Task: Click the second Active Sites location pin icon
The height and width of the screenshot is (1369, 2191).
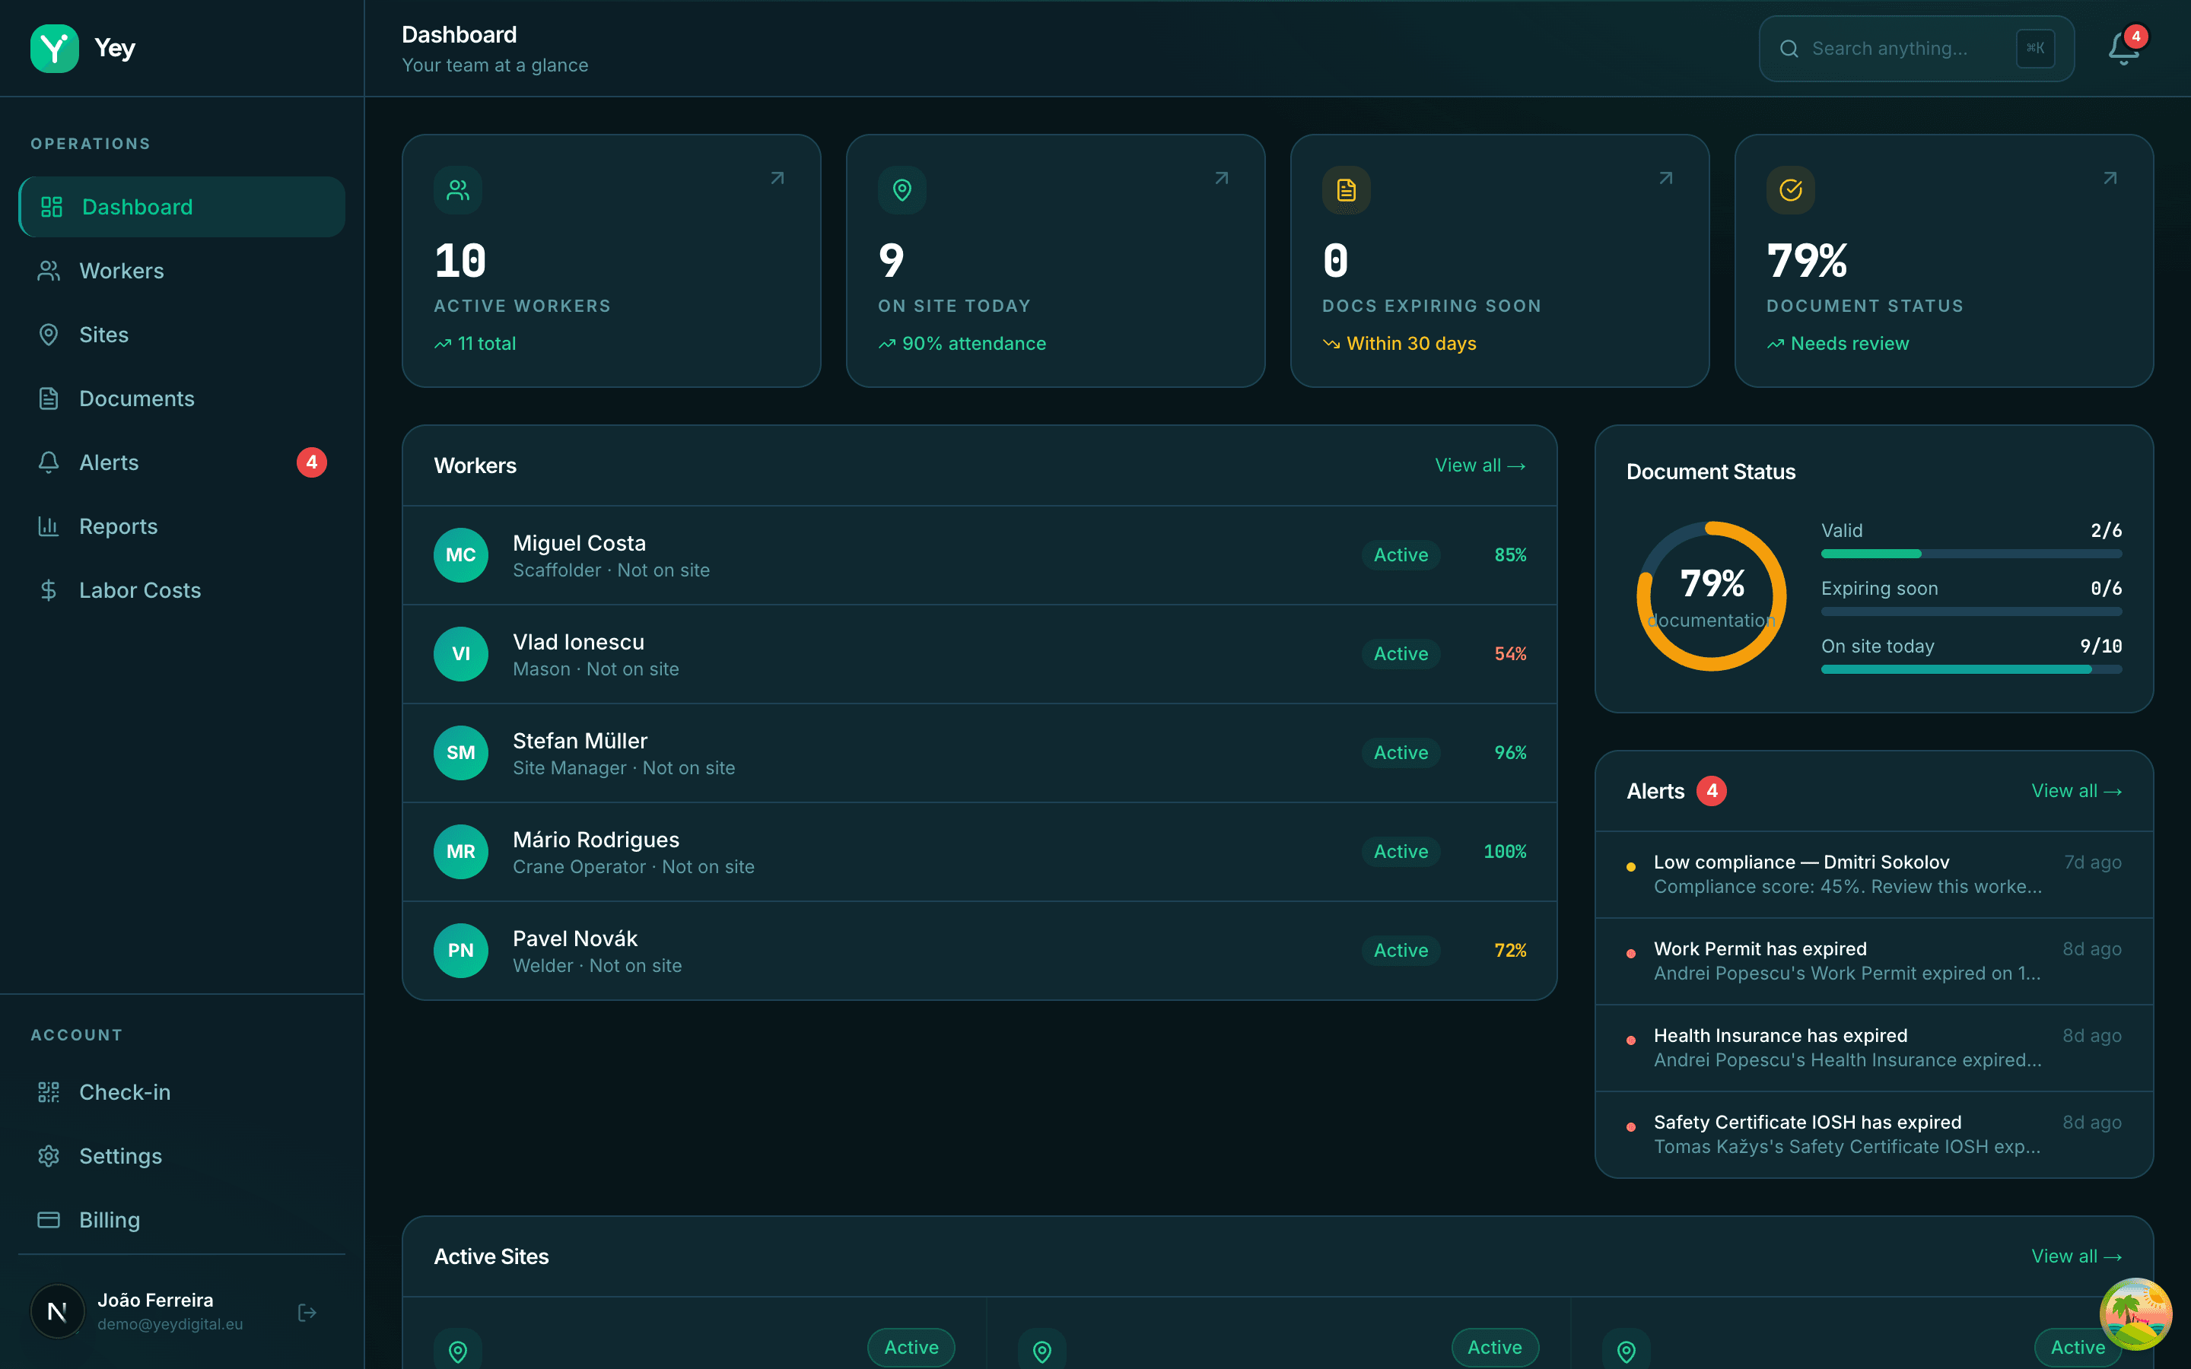Action: [1042, 1351]
